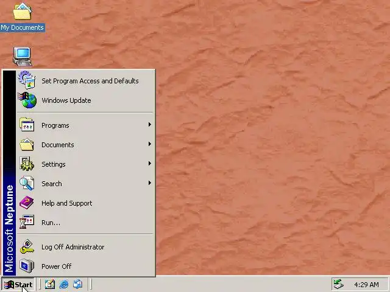Select Run... from Start menu
The height and width of the screenshot is (292, 390).
[85, 222]
